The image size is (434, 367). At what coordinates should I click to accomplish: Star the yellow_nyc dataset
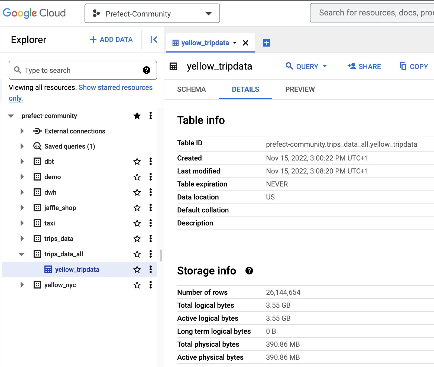tap(137, 285)
